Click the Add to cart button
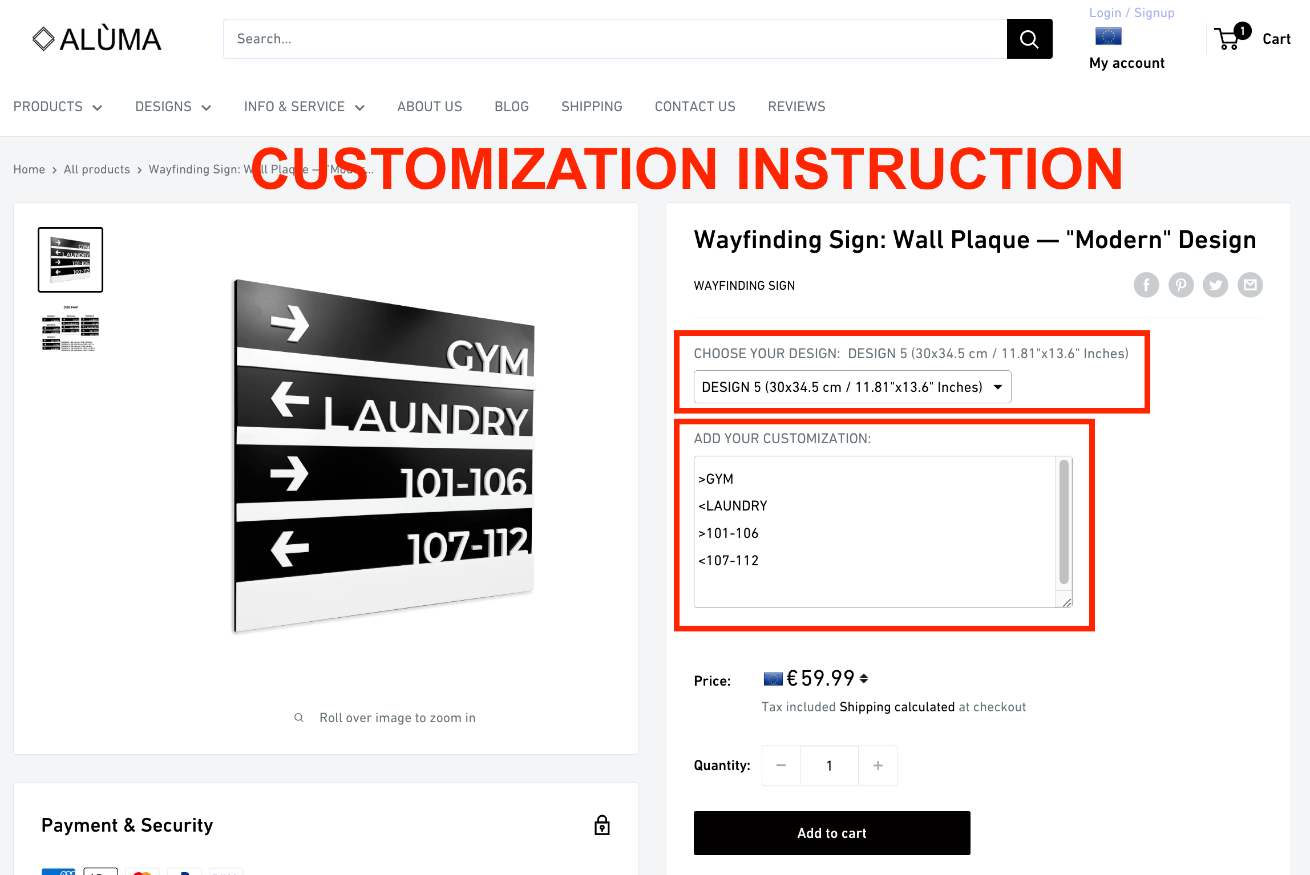 tap(831, 833)
